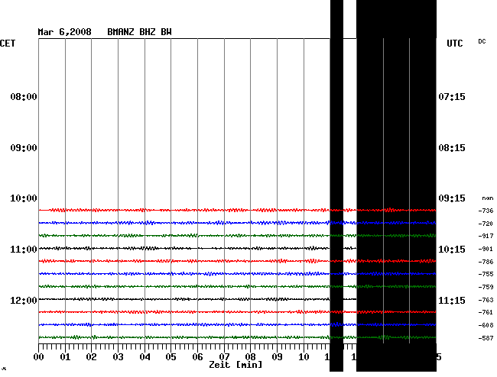Click the DC value '-917'
The height and width of the screenshot is (377, 497).
coord(486,236)
